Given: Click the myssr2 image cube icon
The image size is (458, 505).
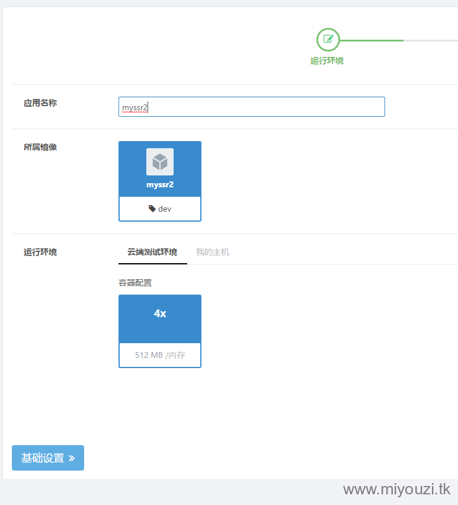Looking at the screenshot, I should click(160, 162).
